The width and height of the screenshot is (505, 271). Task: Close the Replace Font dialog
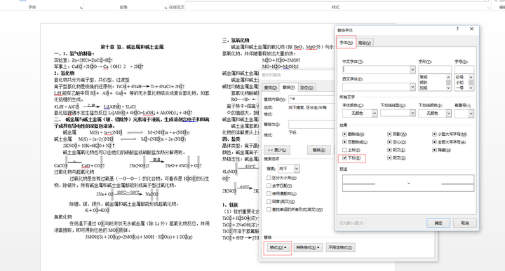pyautogui.click(x=472, y=29)
